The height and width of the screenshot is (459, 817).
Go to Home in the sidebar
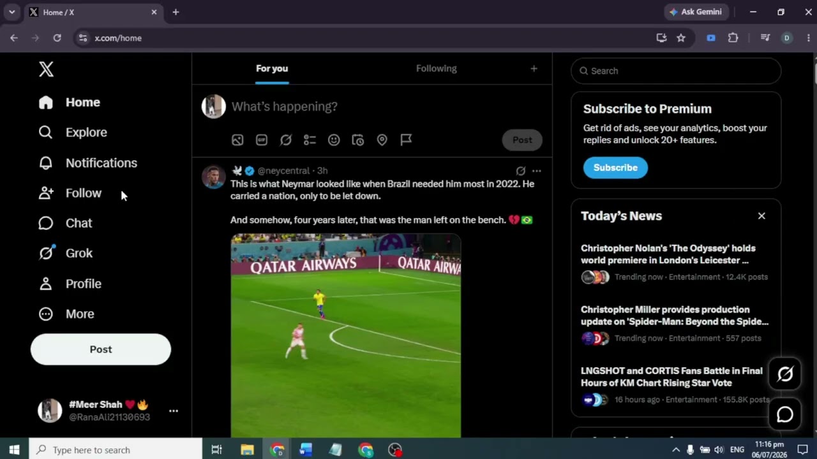(69, 102)
